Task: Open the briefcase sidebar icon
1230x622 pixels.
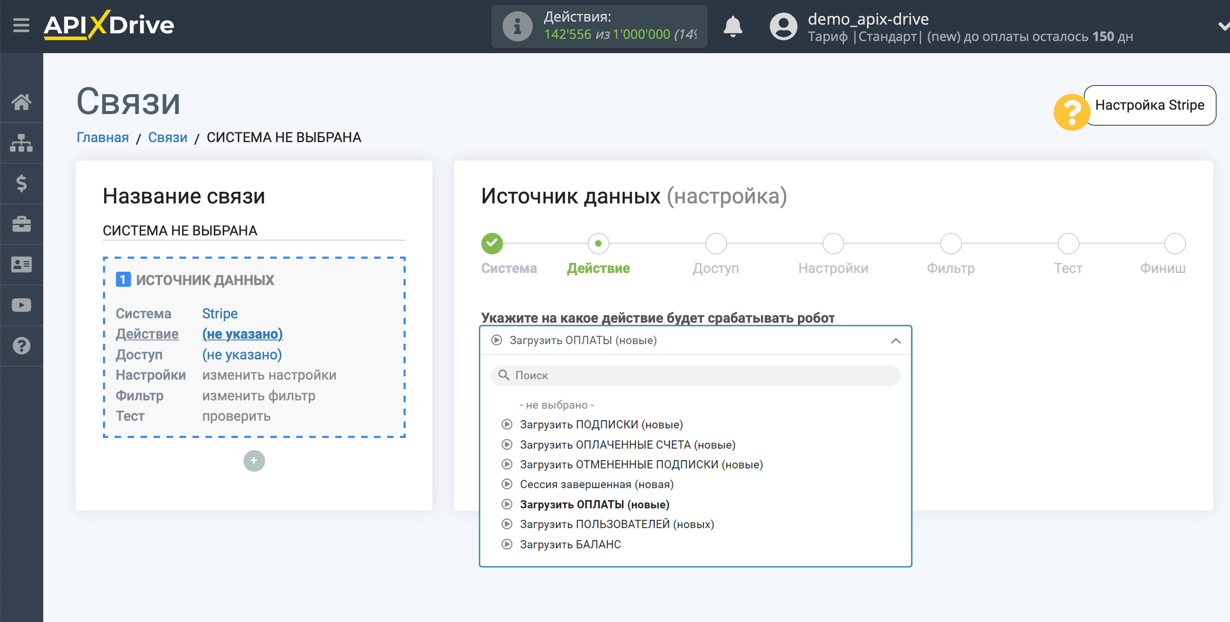Action: tap(22, 224)
